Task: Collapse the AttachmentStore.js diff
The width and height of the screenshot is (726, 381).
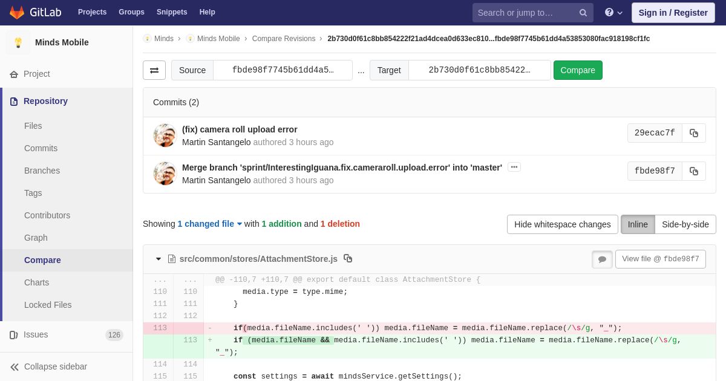Action: coord(159,259)
